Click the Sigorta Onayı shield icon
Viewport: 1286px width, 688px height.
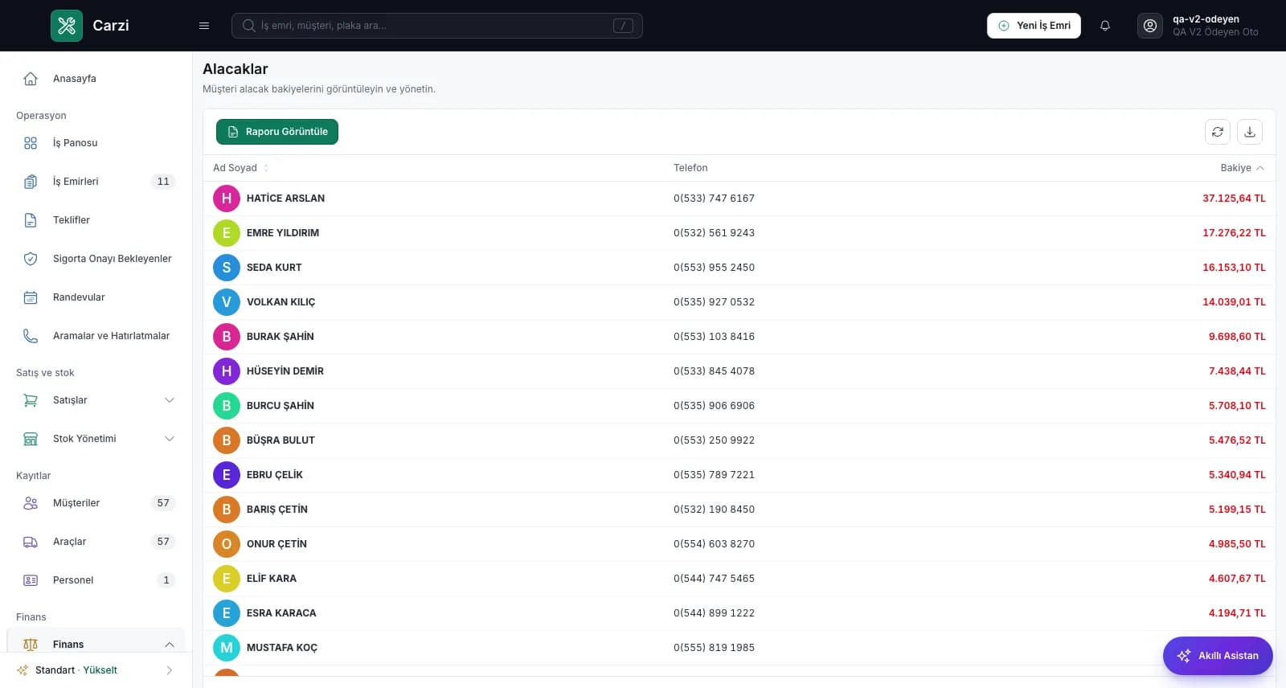point(31,259)
